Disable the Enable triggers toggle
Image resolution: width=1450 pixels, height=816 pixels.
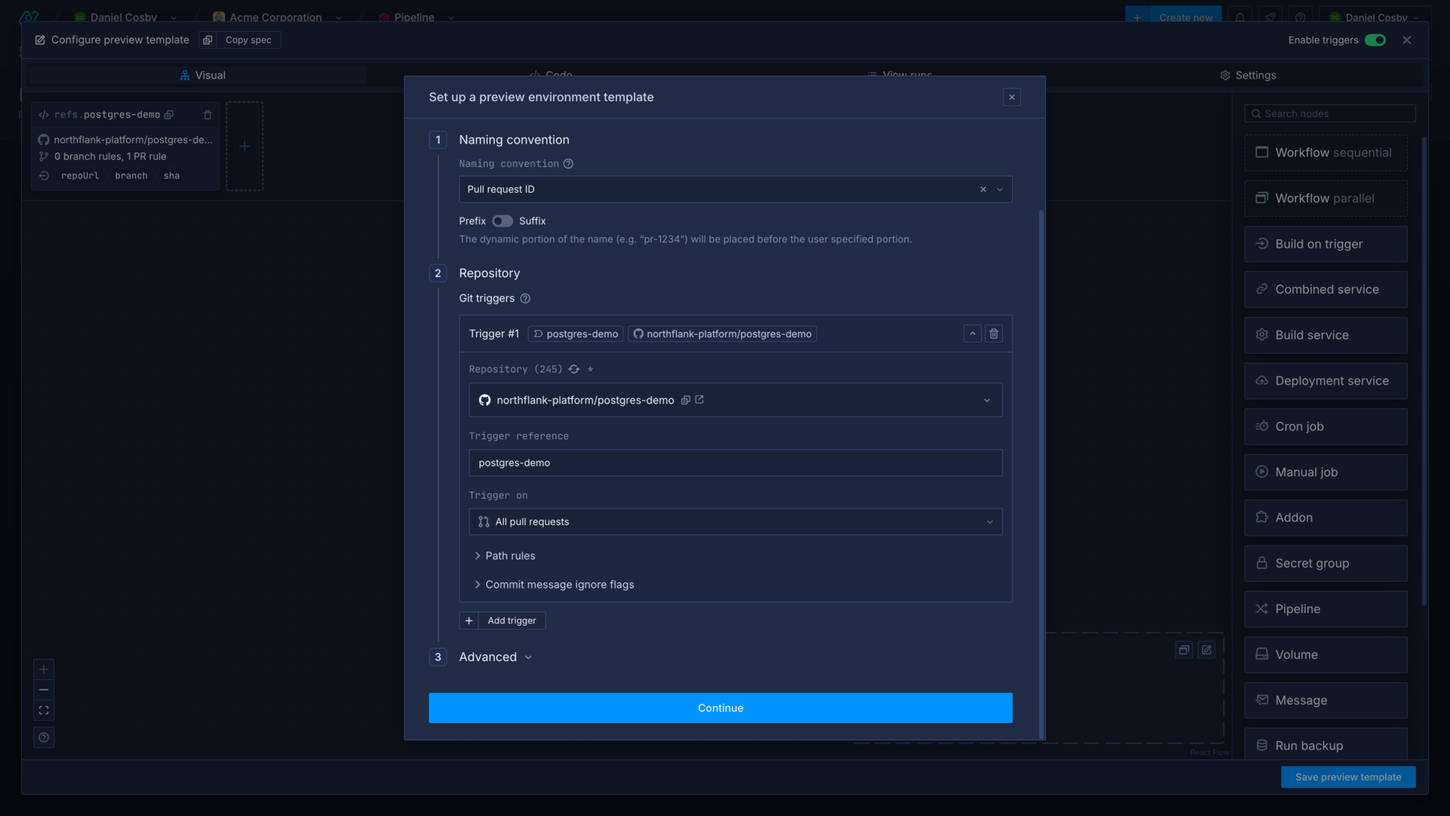point(1374,40)
